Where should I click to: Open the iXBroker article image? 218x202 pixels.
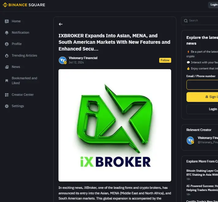point(115,125)
